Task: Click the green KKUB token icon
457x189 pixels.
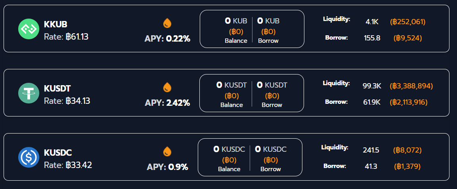Action: (29, 29)
